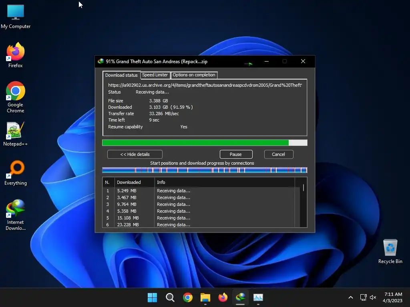This screenshot has height=307, width=410.
Task: Open Notepad++ desktop shortcut
Action: point(16,134)
